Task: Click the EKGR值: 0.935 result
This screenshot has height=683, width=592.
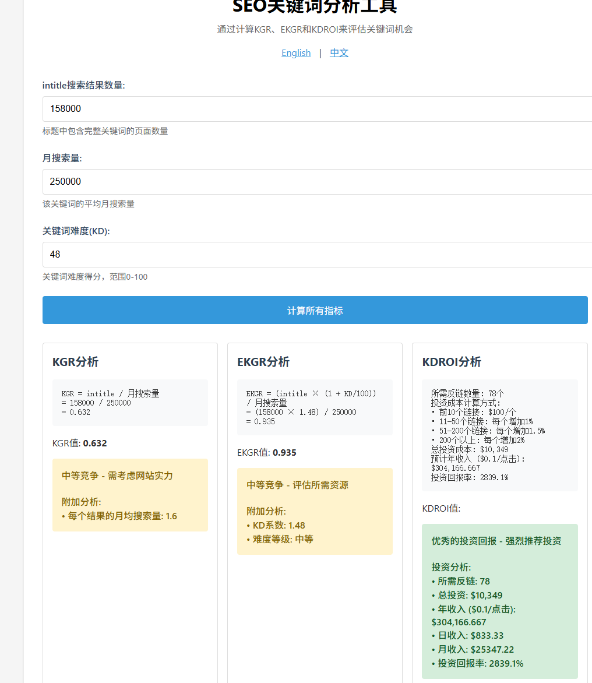Action: click(x=267, y=453)
